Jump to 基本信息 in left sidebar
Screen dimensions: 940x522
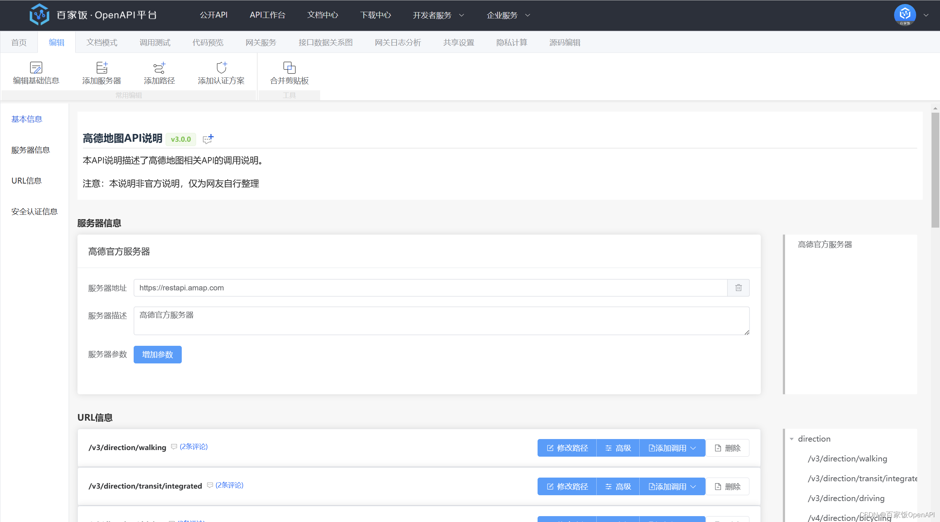click(x=27, y=119)
